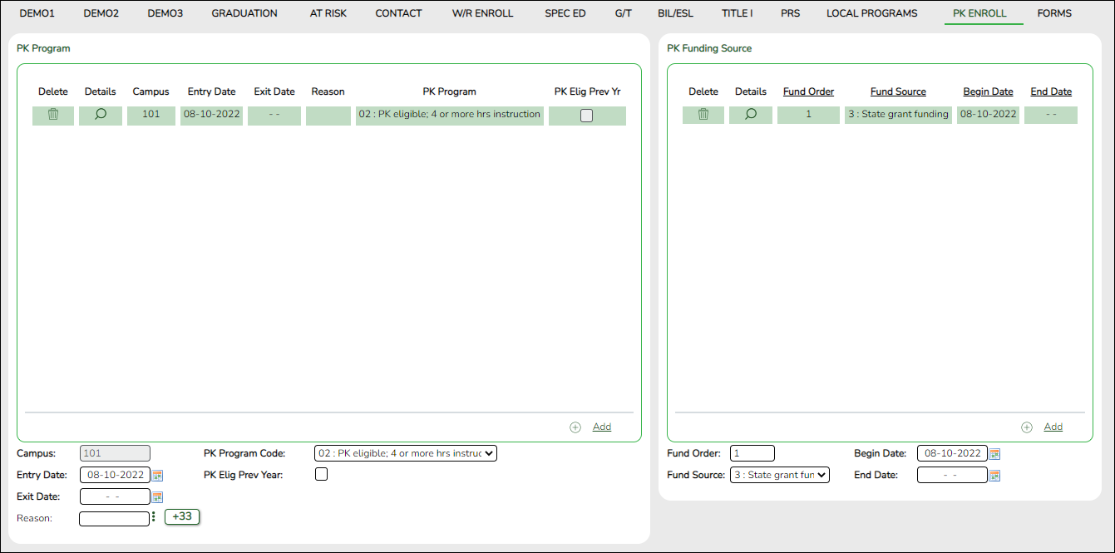Open the calendar picker for End Date
1115x553 pixels.
click(994, 475)
